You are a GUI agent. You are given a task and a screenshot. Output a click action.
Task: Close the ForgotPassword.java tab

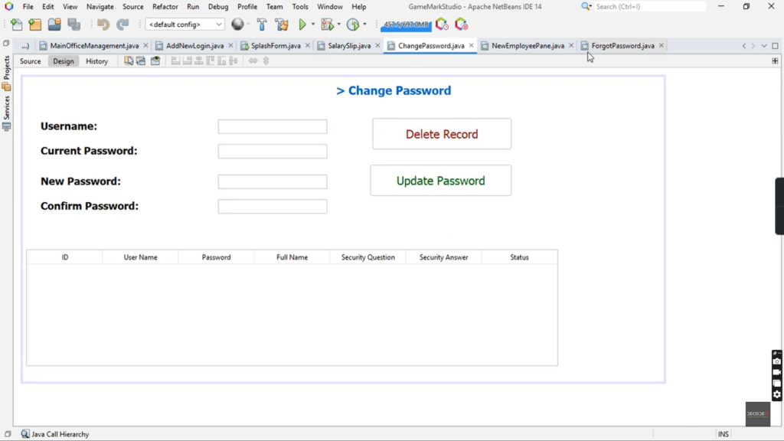pyautogui.click(x=661, y=45)
